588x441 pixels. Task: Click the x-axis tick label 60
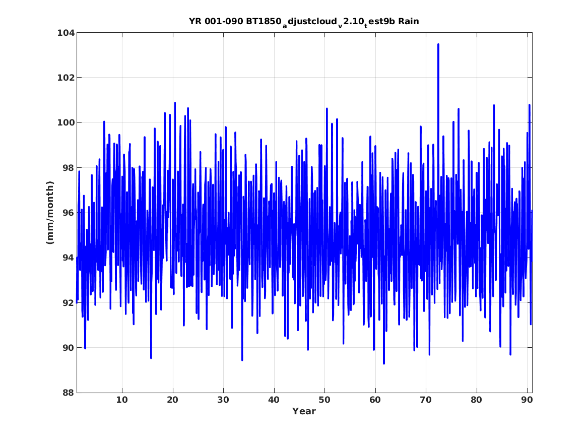[x=375, y=400]
